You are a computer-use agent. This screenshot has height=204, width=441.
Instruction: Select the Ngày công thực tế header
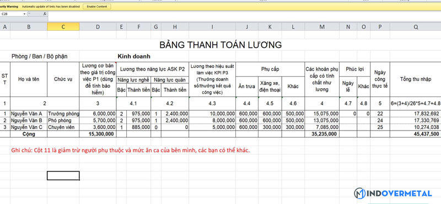click(x=380, y=79)
